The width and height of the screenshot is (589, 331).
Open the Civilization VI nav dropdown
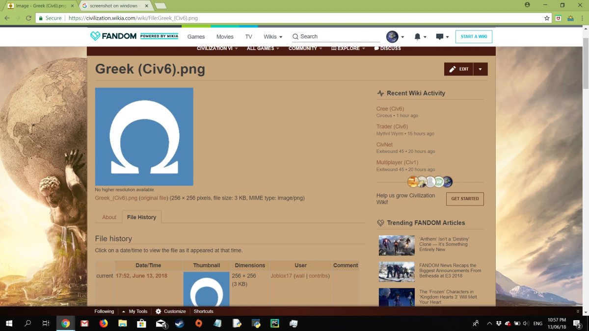(x=217, y=49)
